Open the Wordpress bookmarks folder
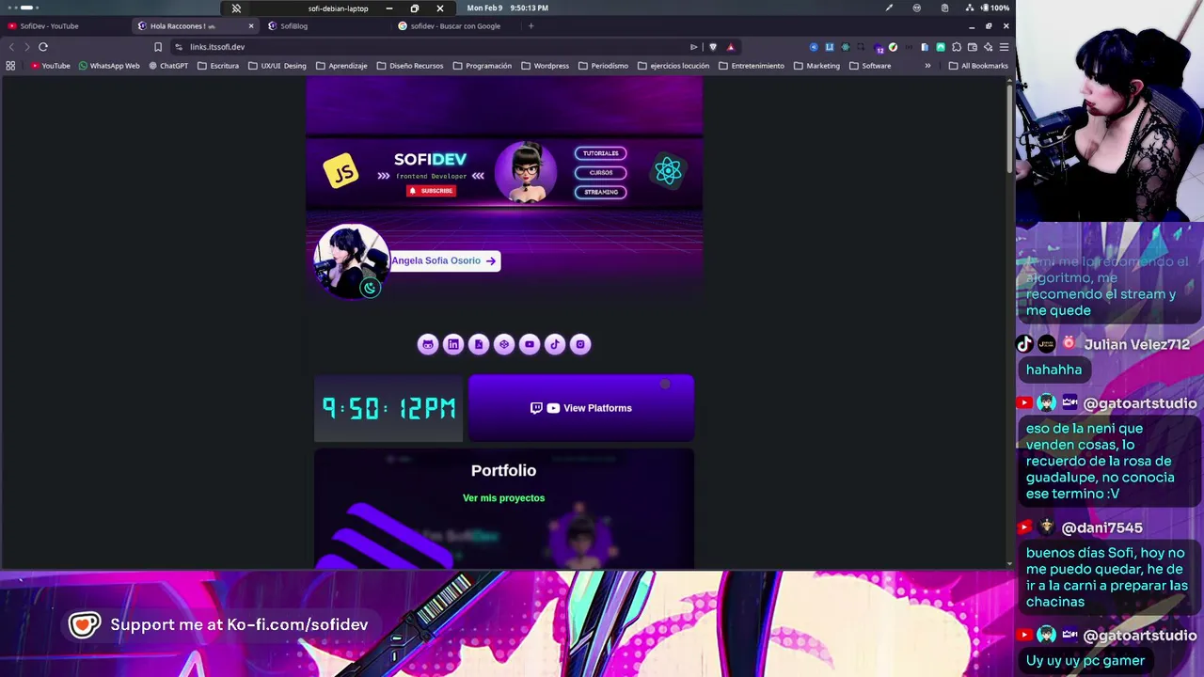 click(x=546, y=66)
